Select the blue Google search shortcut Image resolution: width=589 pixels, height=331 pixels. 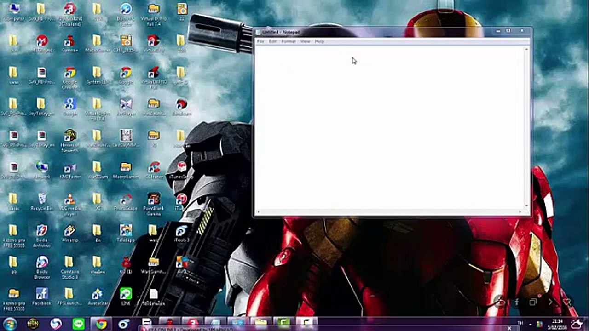70,107
